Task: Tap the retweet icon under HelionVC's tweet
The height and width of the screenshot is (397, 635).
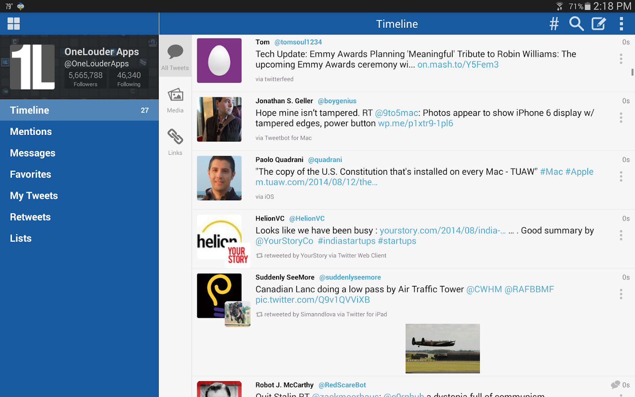Action: pyautogui.click(x=259, y=256)
